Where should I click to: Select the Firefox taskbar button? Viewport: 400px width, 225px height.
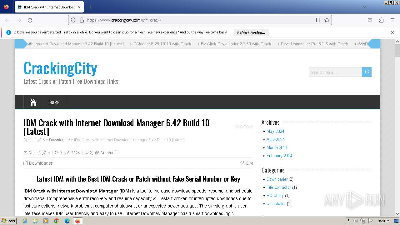(x=77, y=221)
